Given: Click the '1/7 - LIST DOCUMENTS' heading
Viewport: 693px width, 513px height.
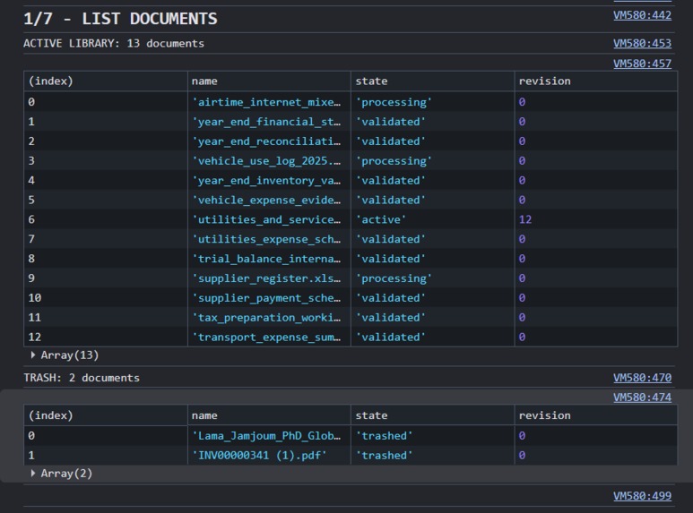Looking at the screenshot, I should click(x=120, y=19).
